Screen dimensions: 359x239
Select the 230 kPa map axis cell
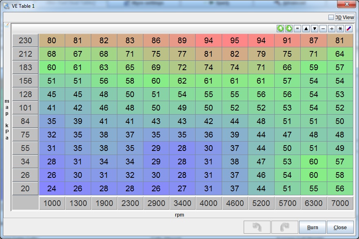[25, 40]
